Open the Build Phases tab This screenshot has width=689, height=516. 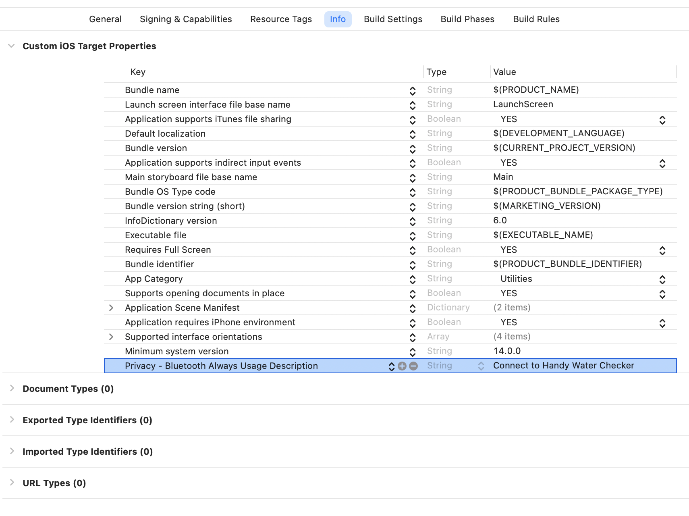467,19
